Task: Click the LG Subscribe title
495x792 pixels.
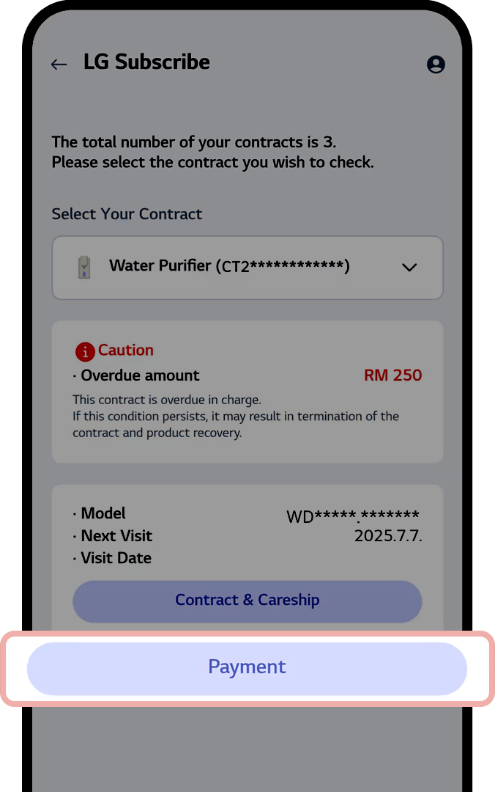Action: [x=146, y=62]
